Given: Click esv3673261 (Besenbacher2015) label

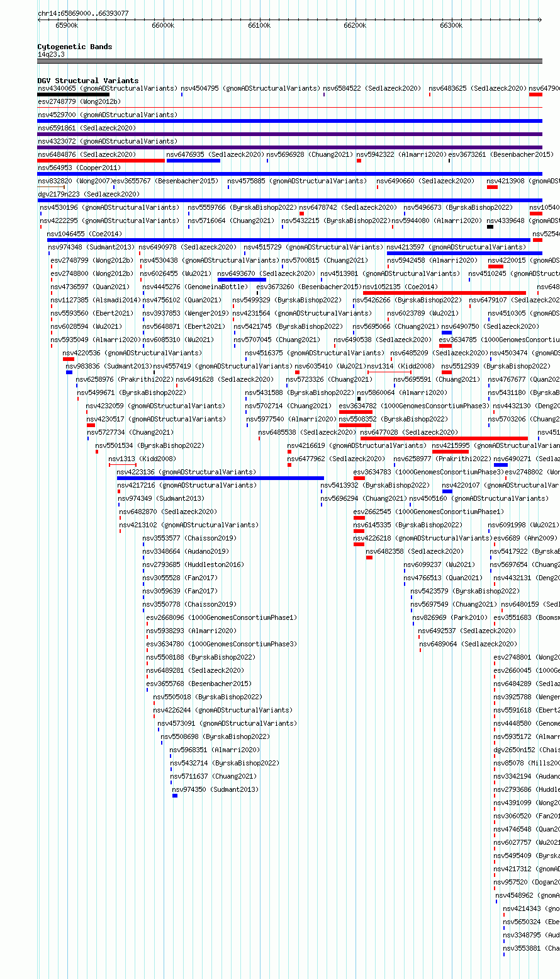Looking at the screenshot, I should click(501, 154).
